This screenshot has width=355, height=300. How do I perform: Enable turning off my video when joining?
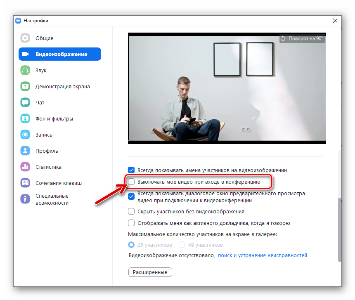click(131, 182)
